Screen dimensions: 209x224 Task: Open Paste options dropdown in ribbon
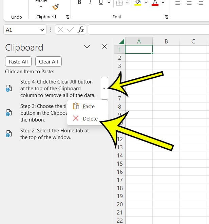(41, 6)
